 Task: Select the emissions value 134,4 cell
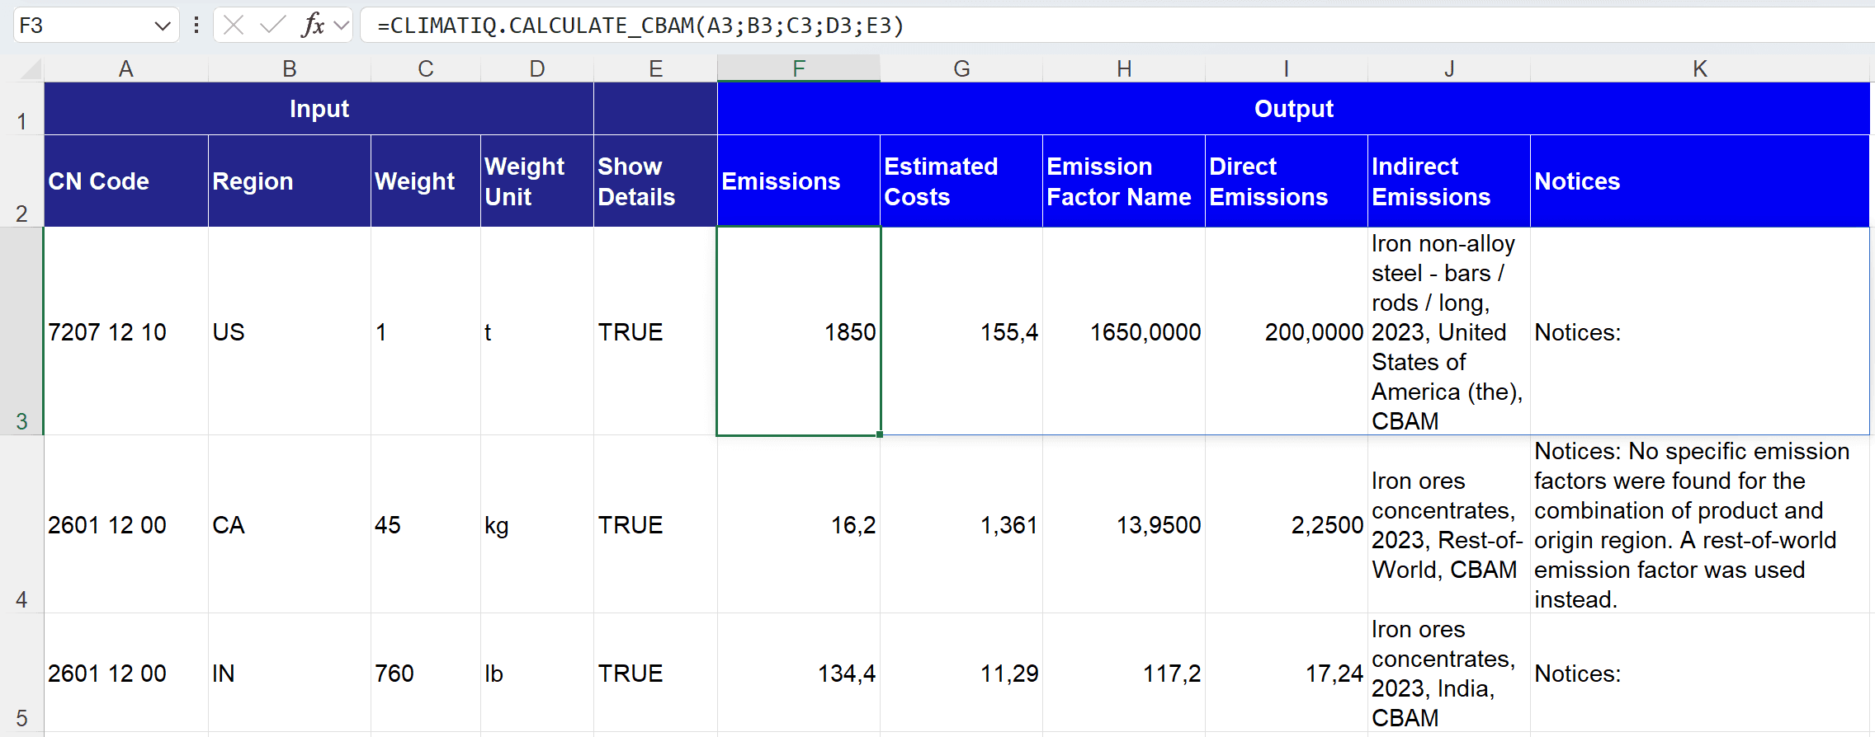(798, 673)
